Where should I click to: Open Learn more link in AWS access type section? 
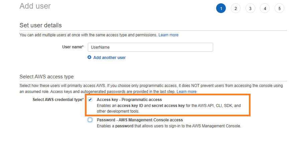point(186,92)
